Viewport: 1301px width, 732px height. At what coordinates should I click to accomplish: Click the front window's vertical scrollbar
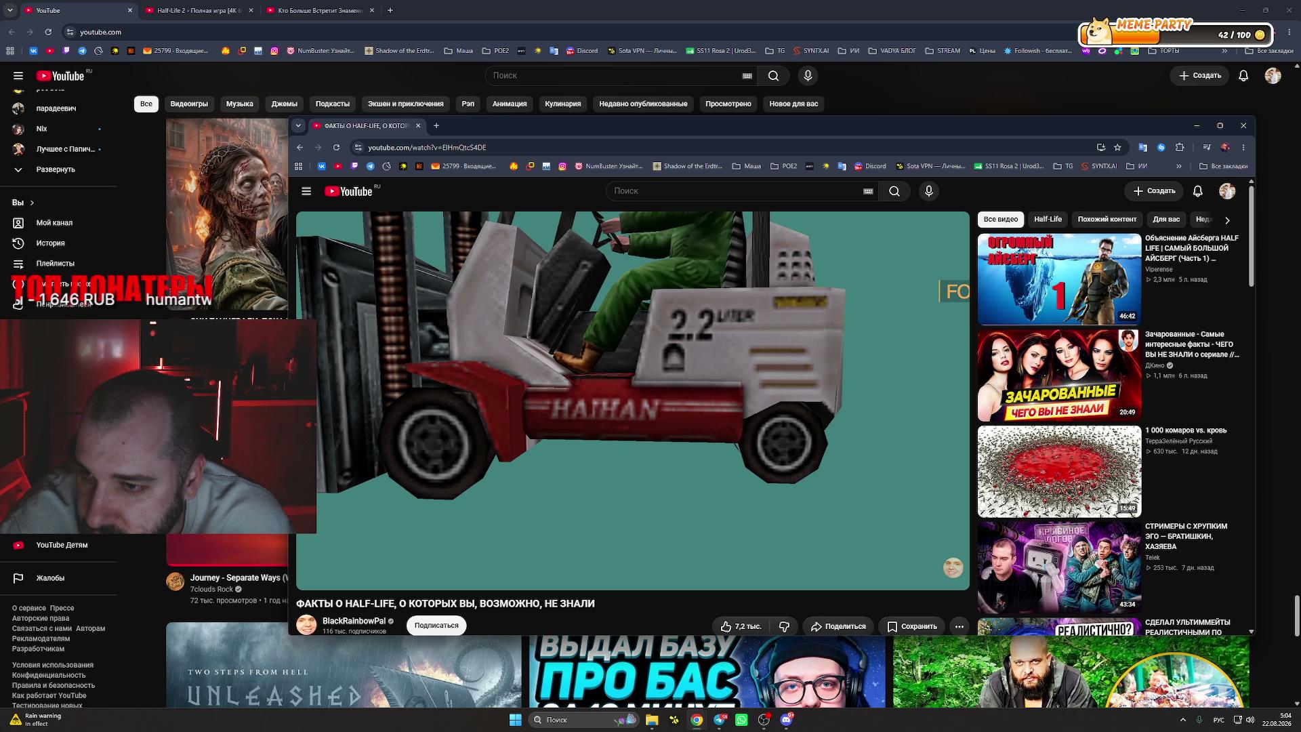coord(1251,236)
